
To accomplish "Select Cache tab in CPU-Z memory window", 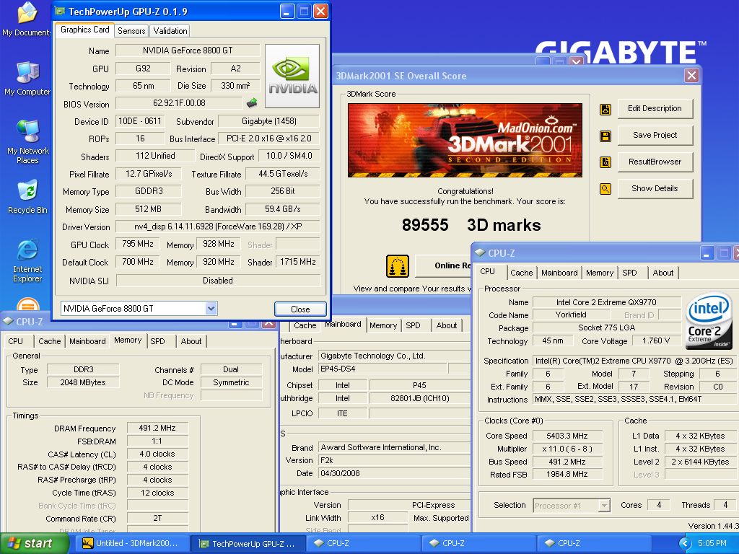I will (50, 341).
